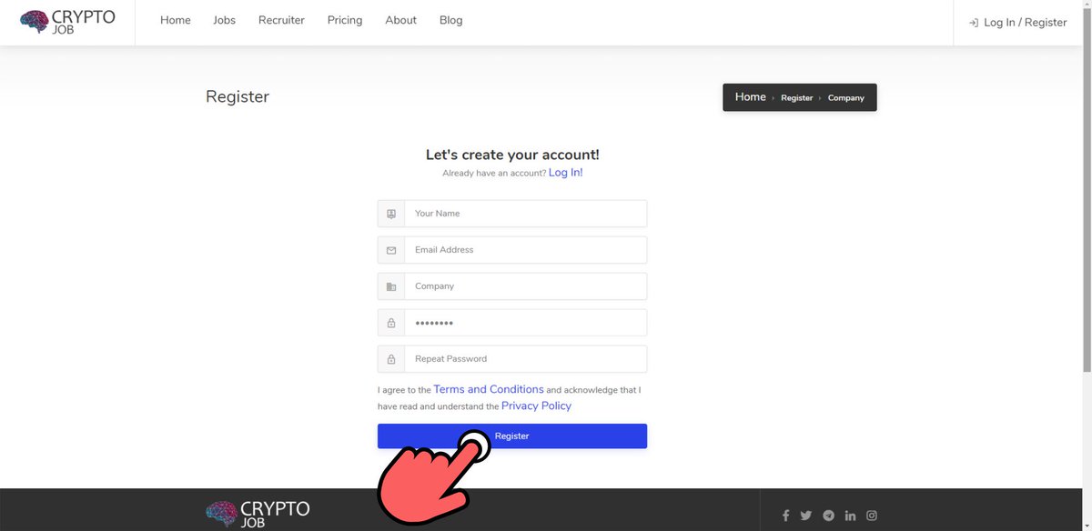Click Company in the breadcrumb
Screen dimensions: 1092x531
[846, 98]
